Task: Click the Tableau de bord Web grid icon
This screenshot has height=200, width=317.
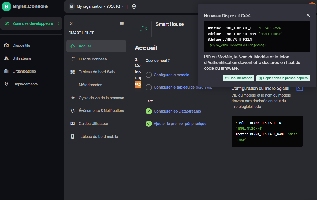Action: (x=73, y=72)
